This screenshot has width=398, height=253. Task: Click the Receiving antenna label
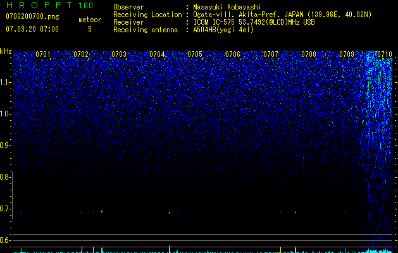tap(146, 30)
